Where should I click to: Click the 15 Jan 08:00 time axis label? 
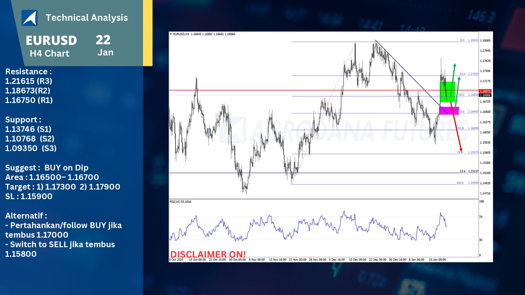(437, 260)
